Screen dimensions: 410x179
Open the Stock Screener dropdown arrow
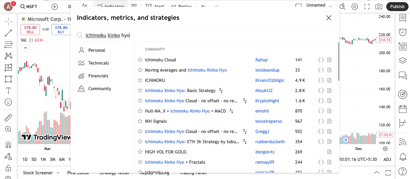coord(58,173)
